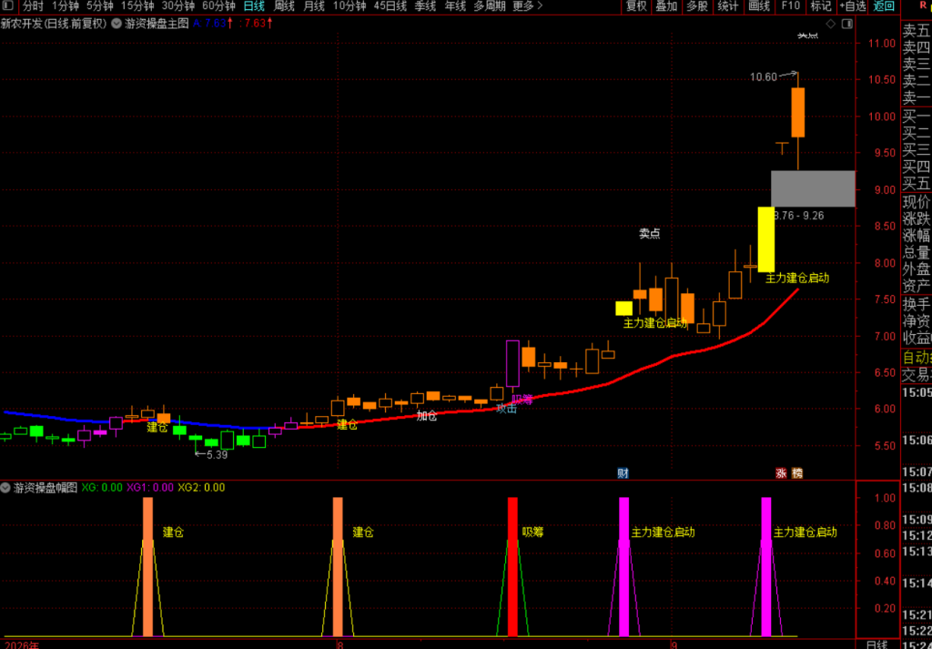Open F10 company info
Viewport: 932px width, 649px height.
(791, 6)
